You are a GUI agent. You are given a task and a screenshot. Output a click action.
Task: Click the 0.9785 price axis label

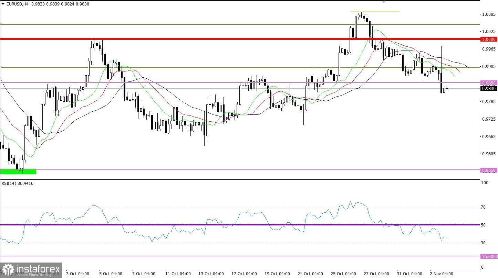[489, 102]
